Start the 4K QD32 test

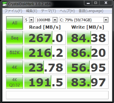(x=15, y=82)
